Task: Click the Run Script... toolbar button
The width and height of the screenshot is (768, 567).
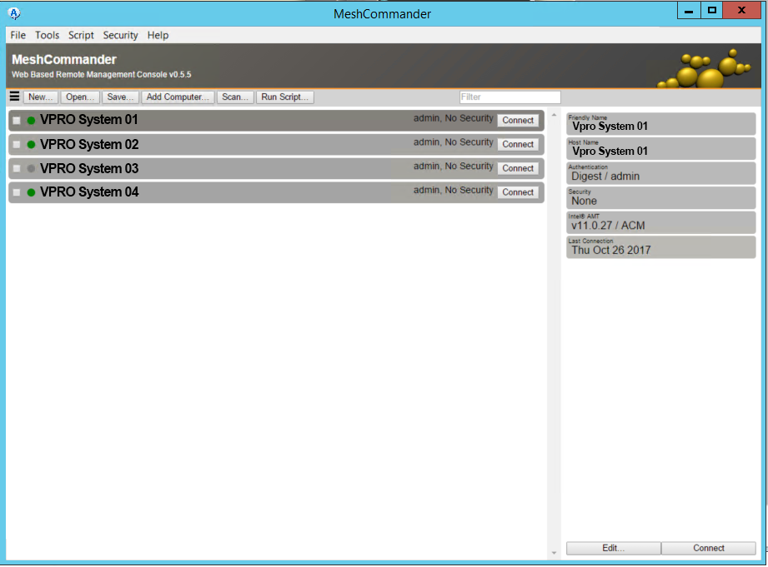Action: coord(284,97)
